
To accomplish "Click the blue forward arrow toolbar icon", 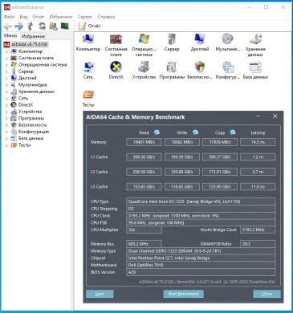I will pos(18,26).
